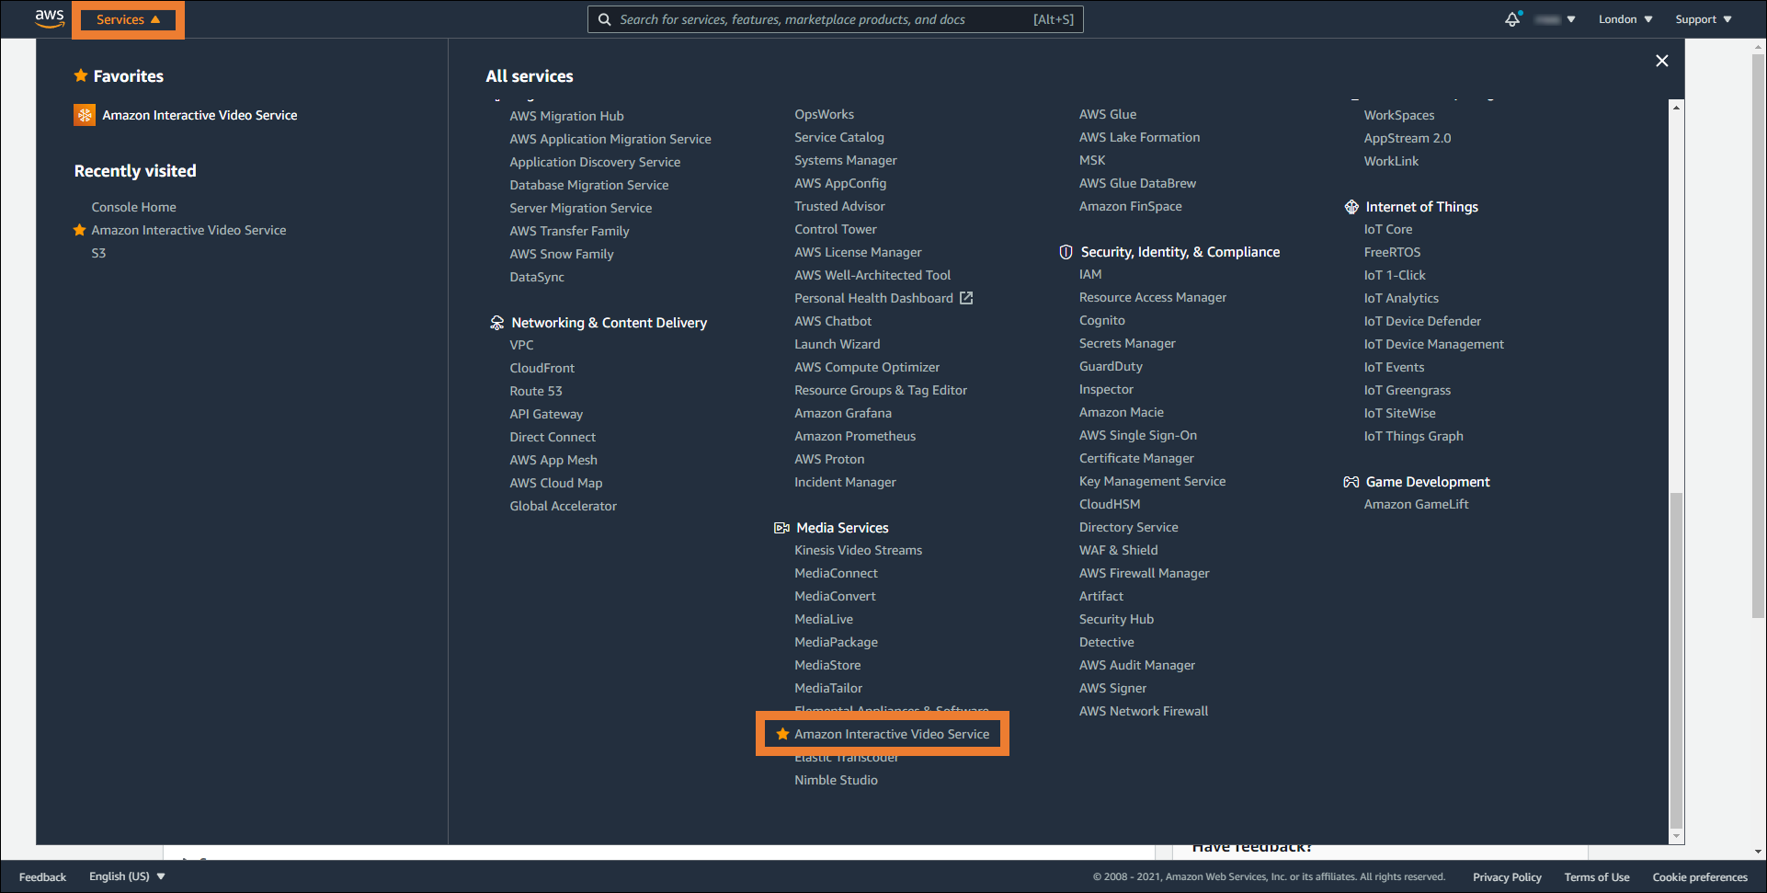Open Nimble Studio
1767x893 pixels.
836,780
